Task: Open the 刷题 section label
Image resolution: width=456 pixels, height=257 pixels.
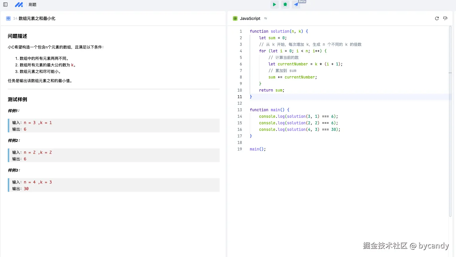Action: pos(33,4)
